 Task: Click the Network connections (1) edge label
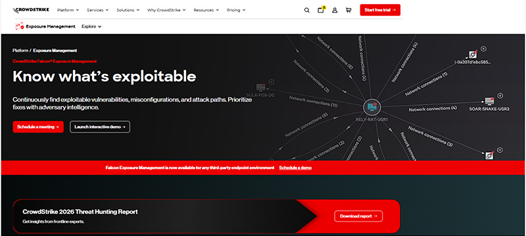click(x=426, y=84)
